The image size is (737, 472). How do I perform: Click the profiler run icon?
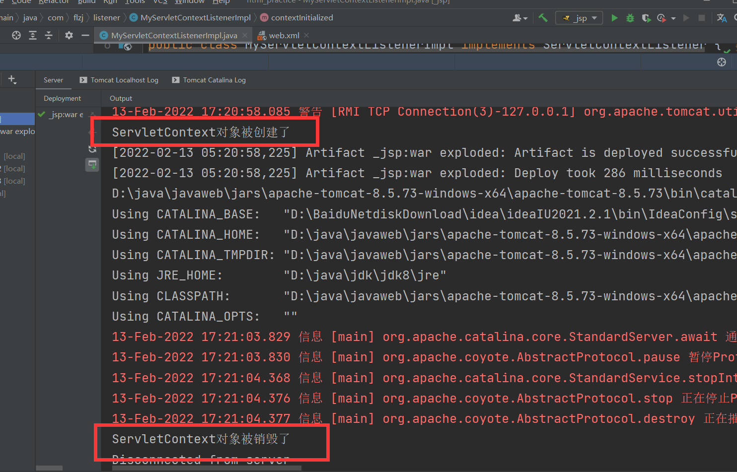(662, 18)
